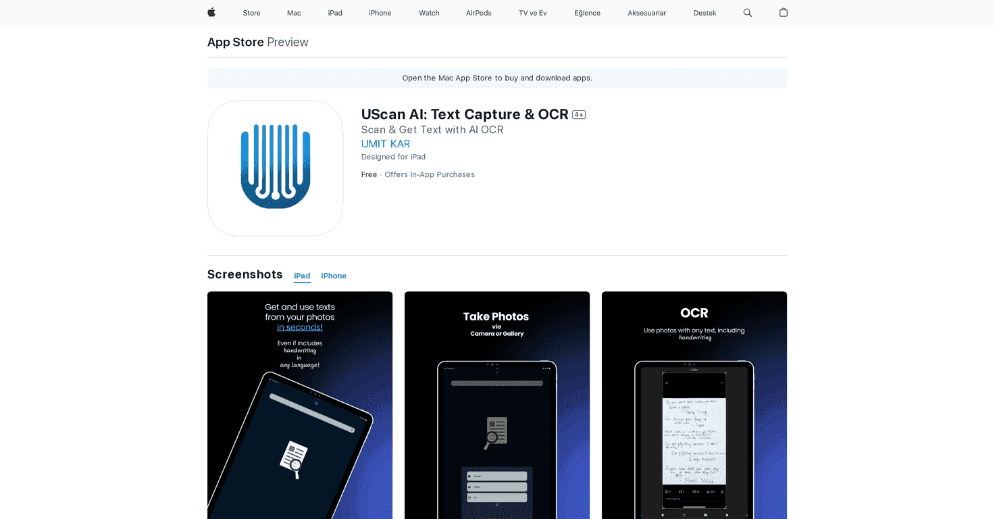Select Aksesuarlar in the navigation bar
This screenshot has width=995, height=519.
[x=646, y=13]
